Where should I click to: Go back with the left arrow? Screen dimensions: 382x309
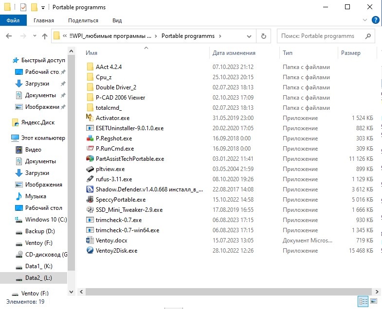coord(9,36)
